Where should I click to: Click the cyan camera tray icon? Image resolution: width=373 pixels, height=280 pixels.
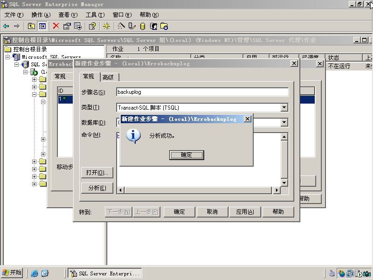(367, 273)
